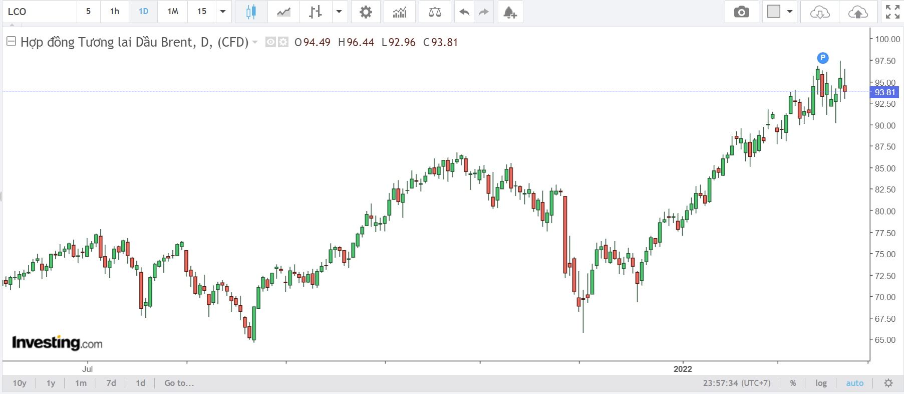Open the indicators icon
Viewport: 904px width, 394px height.
pos(400,12)
